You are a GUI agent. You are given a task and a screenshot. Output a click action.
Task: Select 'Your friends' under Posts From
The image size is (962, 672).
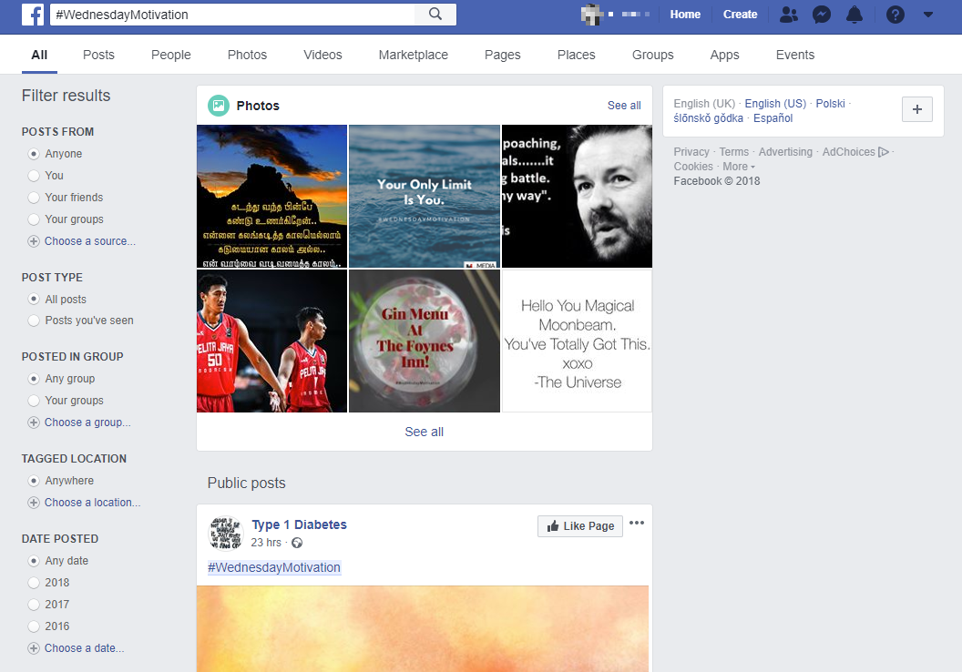click(x=34, y=198)
